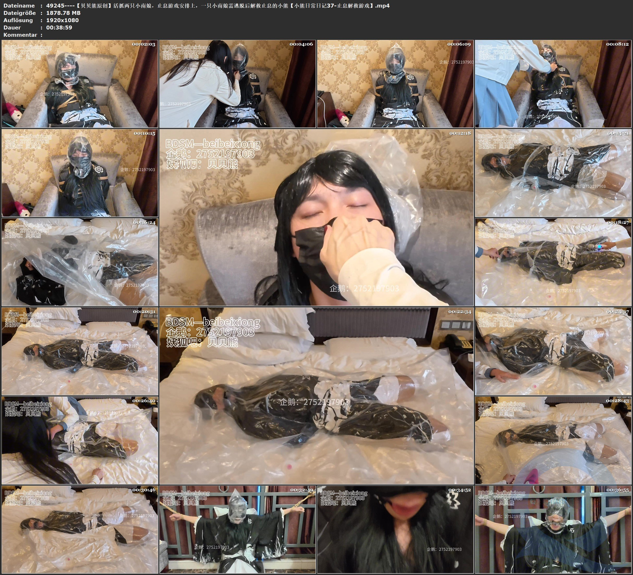Image resolution: width=633 pixels, height=575 pixels.
Task: Click the Dauer value 00:38:59
Action: point(59,27)
